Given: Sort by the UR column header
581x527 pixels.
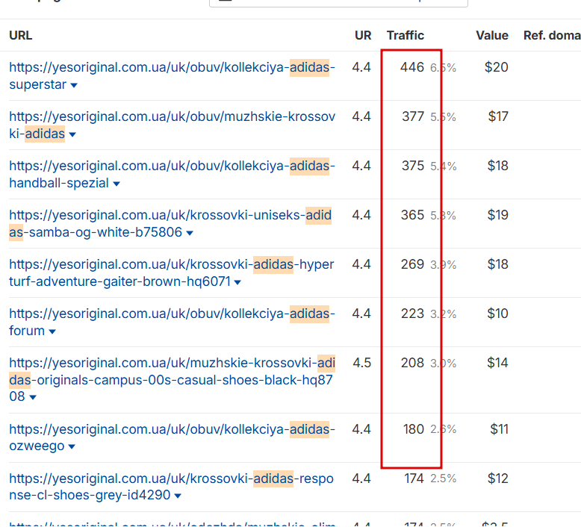Looking at the screenshot, I should coord(363,36).
